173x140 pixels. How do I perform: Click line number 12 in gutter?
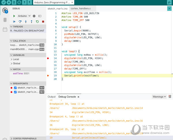(x=55, y=51)
